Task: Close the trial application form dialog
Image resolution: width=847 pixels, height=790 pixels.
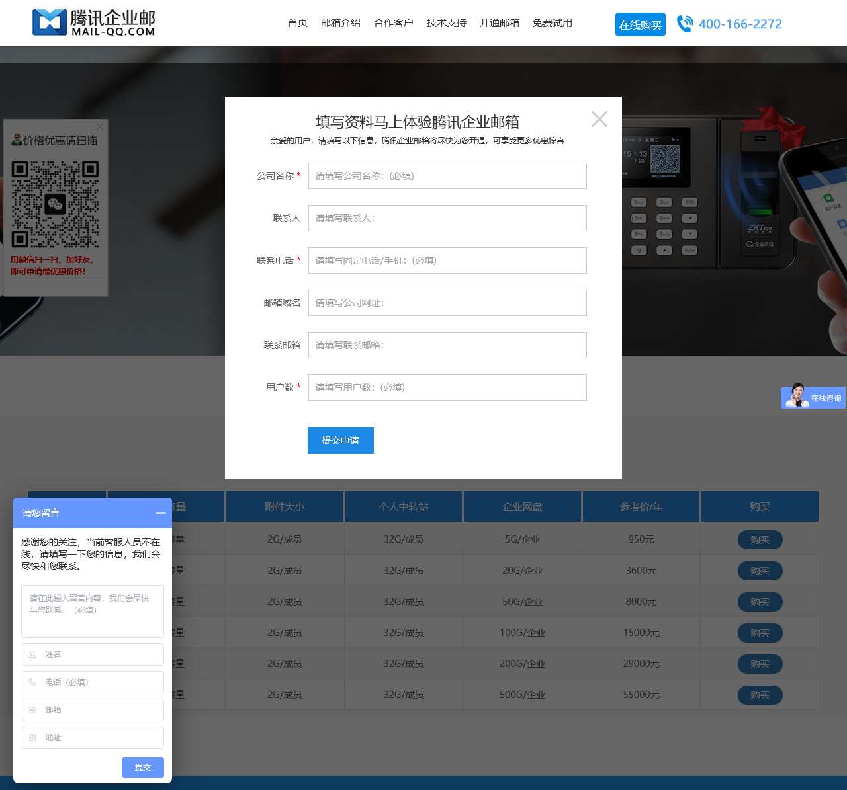Action: (x=599, y=119)
